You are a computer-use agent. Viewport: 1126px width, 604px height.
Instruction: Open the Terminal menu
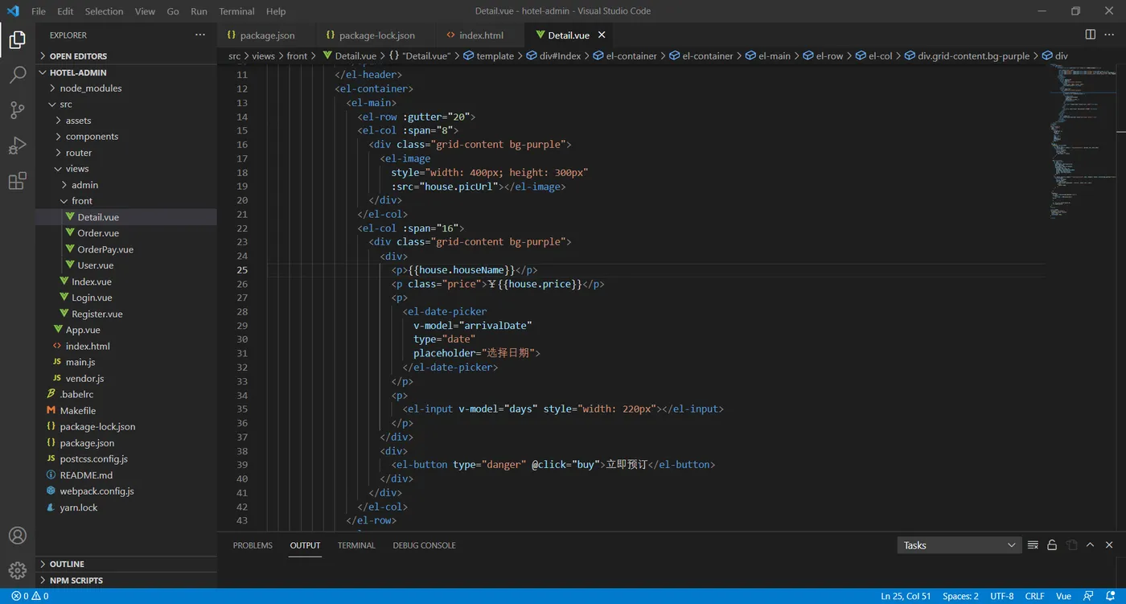tap(236, 11)
